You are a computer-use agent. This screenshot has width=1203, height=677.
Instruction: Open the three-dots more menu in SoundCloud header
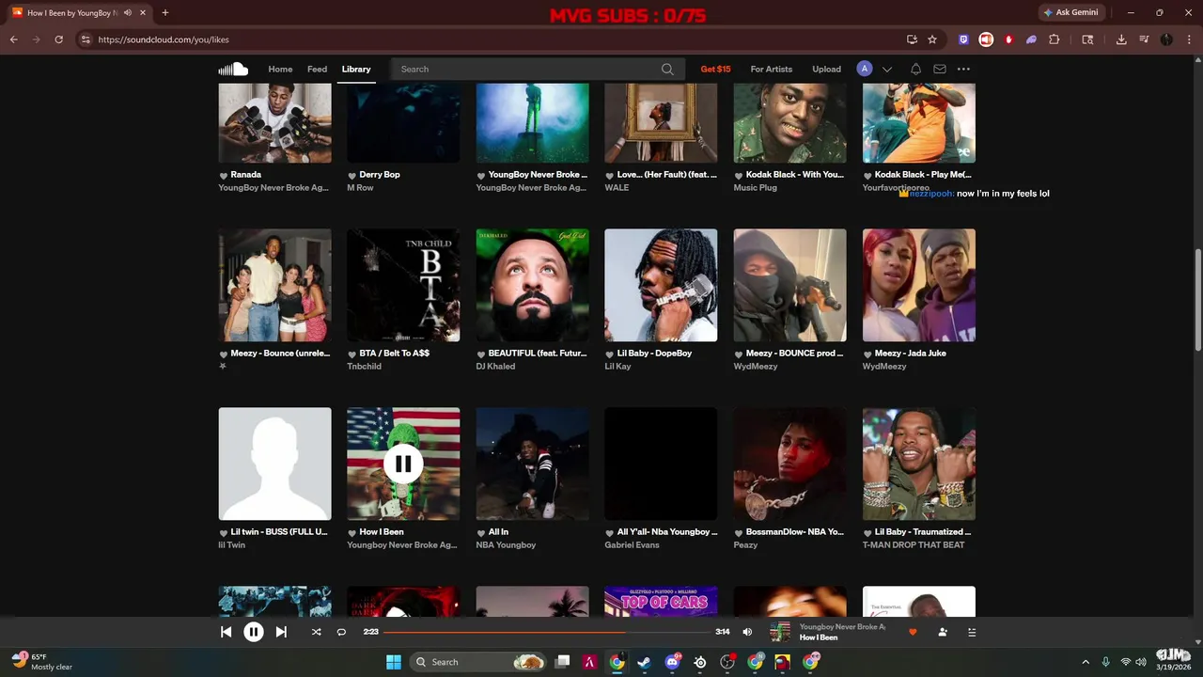tap(963, 69)
